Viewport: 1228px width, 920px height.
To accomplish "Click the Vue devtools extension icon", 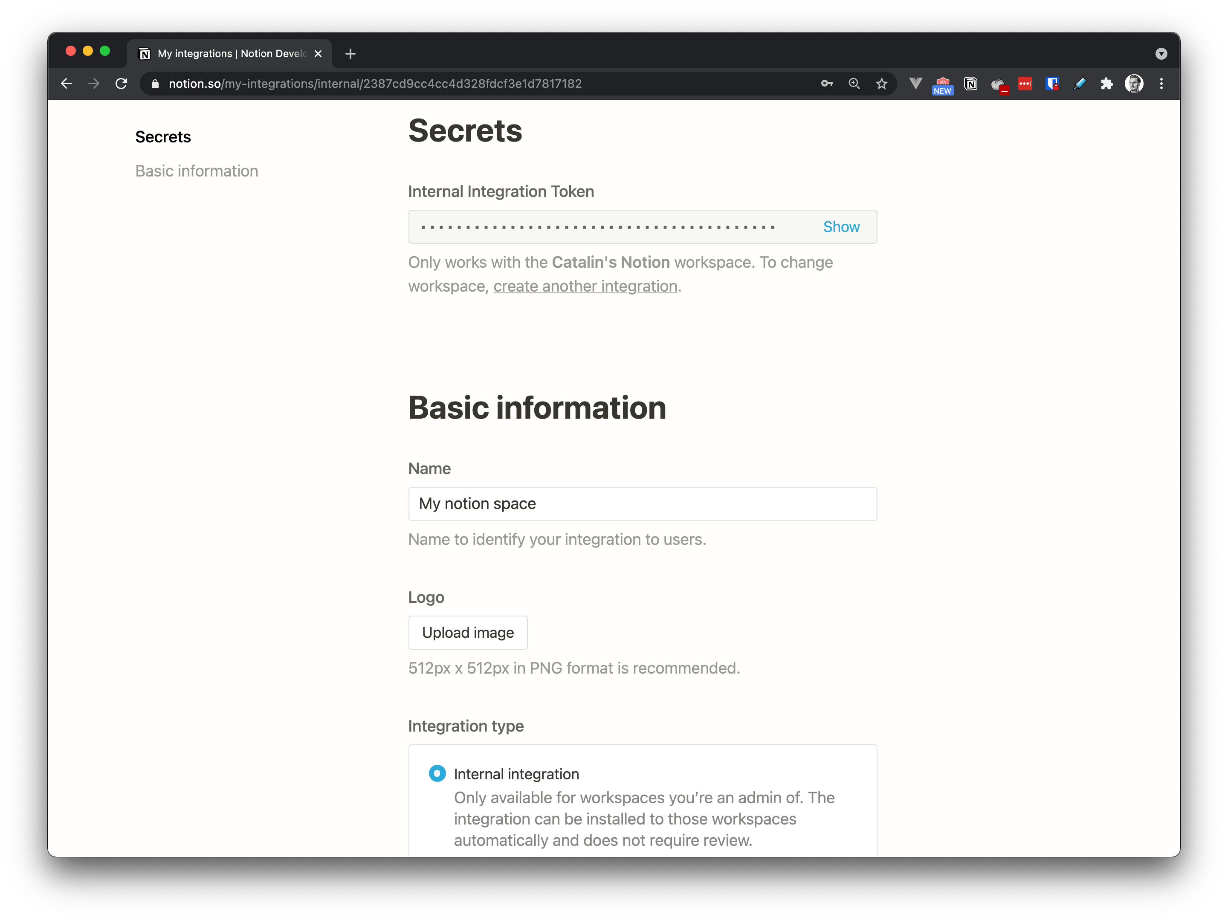I will [915, 84].
